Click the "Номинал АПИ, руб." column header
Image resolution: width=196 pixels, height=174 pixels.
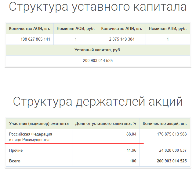coord(168,29)
